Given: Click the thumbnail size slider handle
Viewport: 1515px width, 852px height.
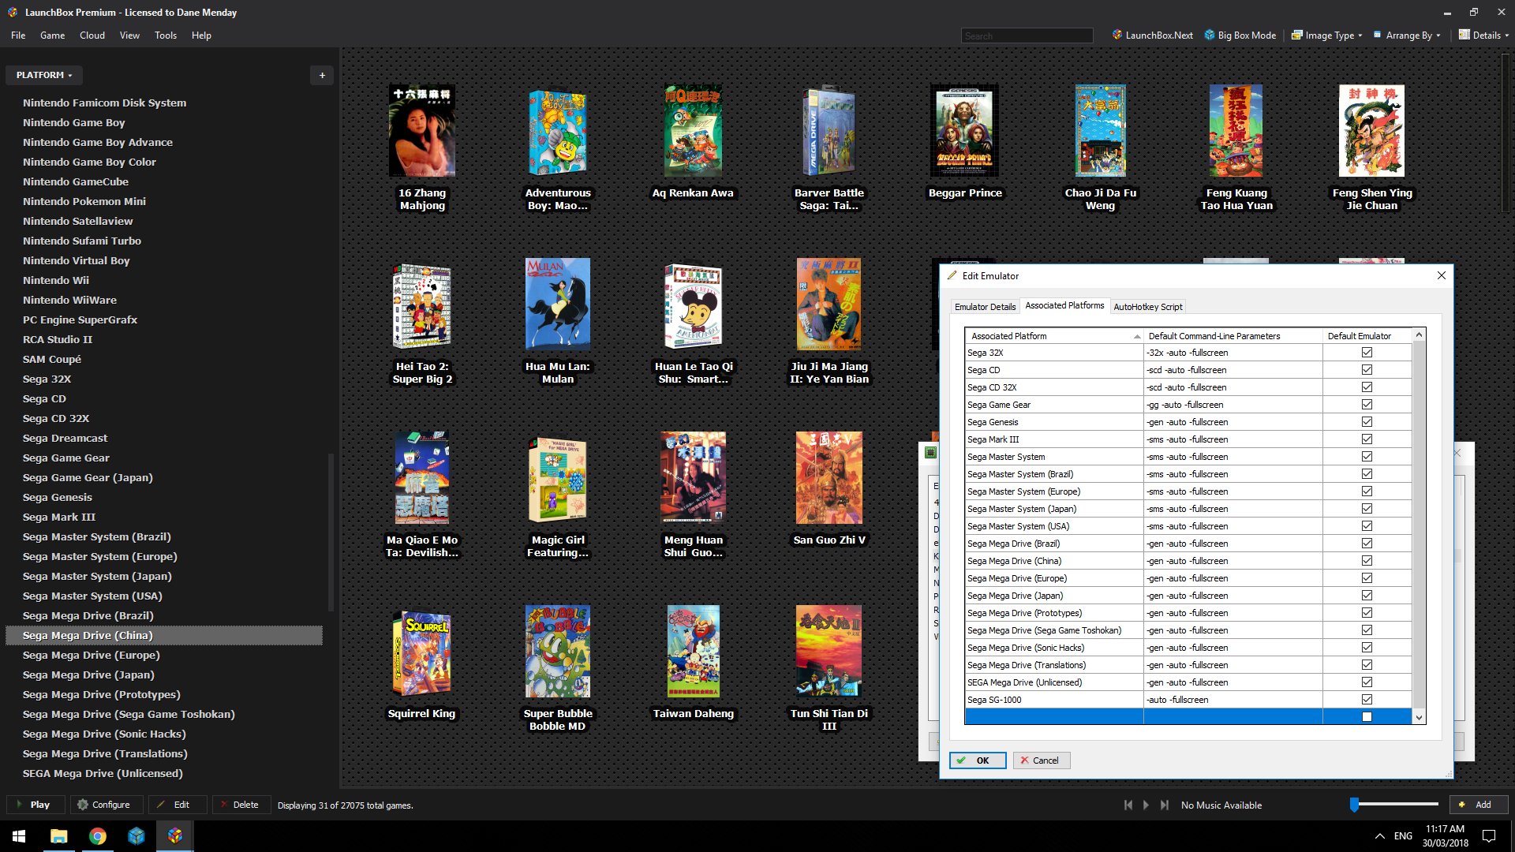Looking at the screenshot, I should (1355, 805).
